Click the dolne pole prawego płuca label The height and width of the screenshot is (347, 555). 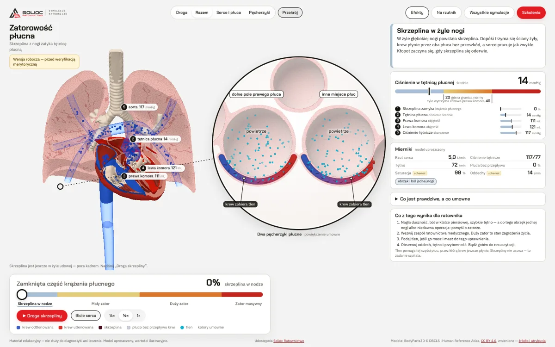[256, 94]
